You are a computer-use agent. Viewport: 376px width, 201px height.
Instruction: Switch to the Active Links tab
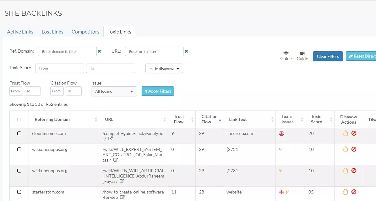coord(20,32)
